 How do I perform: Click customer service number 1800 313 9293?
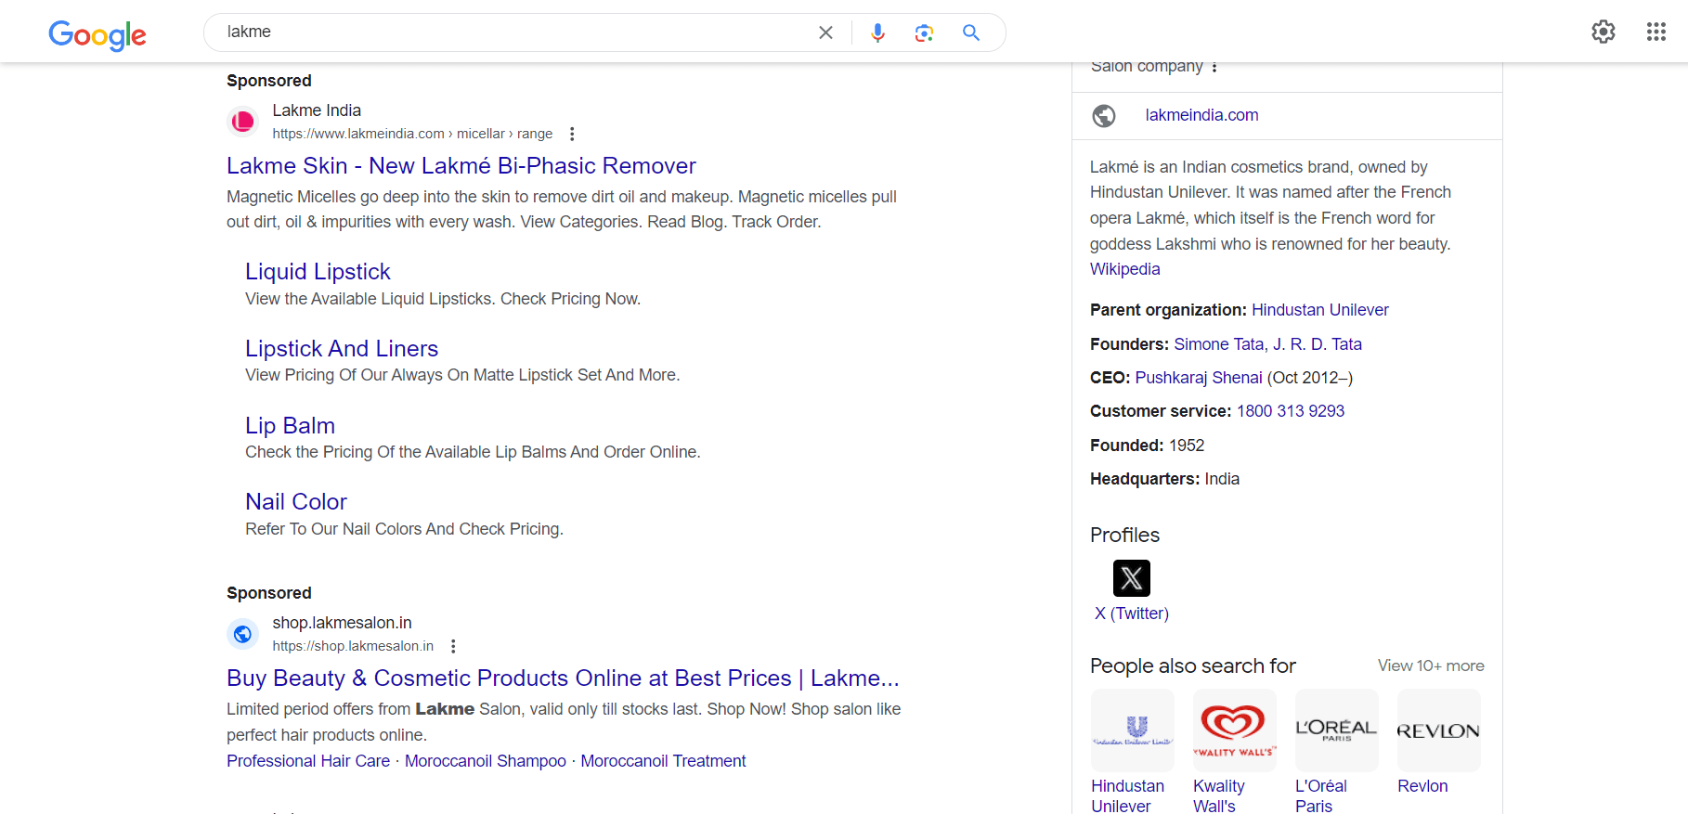1290,411
